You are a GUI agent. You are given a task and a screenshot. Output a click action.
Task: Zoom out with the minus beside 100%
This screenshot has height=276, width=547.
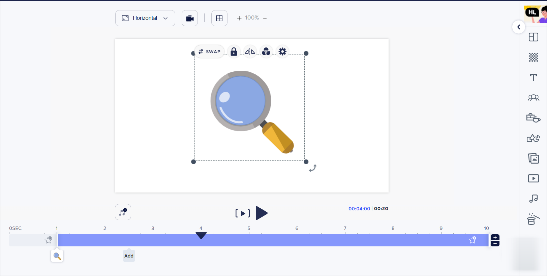tap(265, 18)
